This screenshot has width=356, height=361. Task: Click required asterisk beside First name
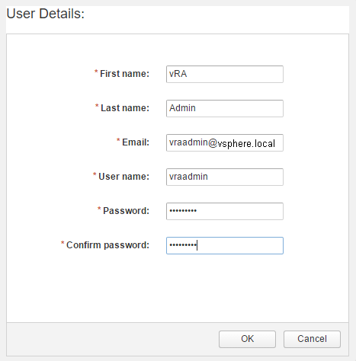click(96, 72)
